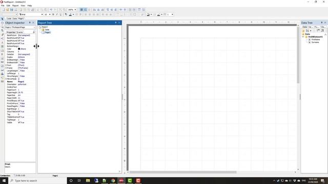Select Page1 in the Report Tree

(48, 32)
